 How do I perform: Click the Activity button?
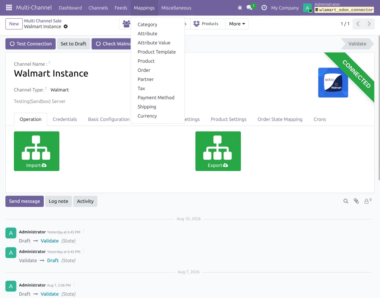[85, 201]
